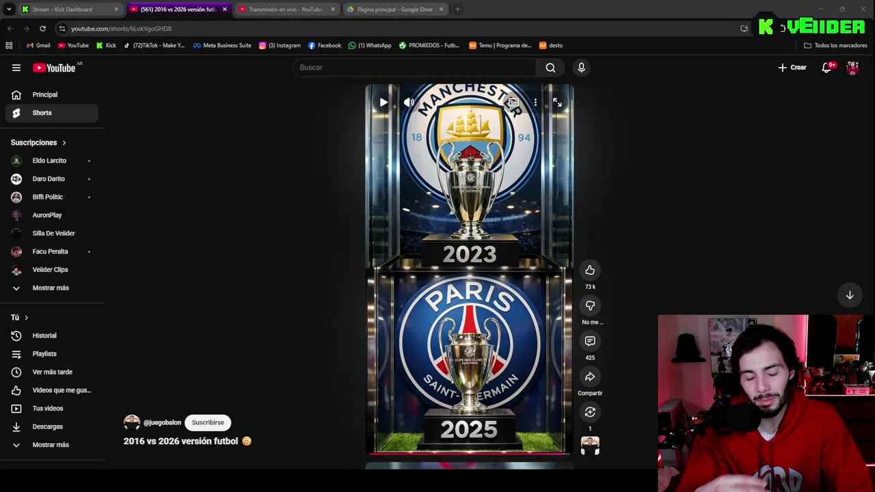Click the search magnifier button
875x492 pixels.
(x=550, y=68)
